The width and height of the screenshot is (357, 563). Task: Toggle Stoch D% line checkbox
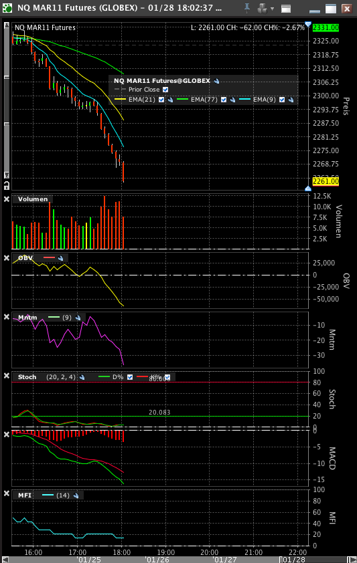tap(130, 377)
